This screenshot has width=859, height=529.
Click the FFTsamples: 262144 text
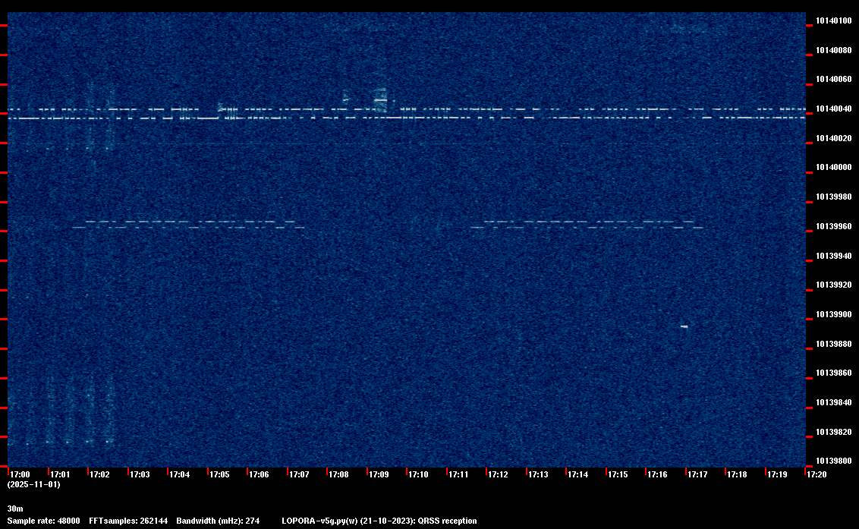pyautogui.click(x=129, y=521)
